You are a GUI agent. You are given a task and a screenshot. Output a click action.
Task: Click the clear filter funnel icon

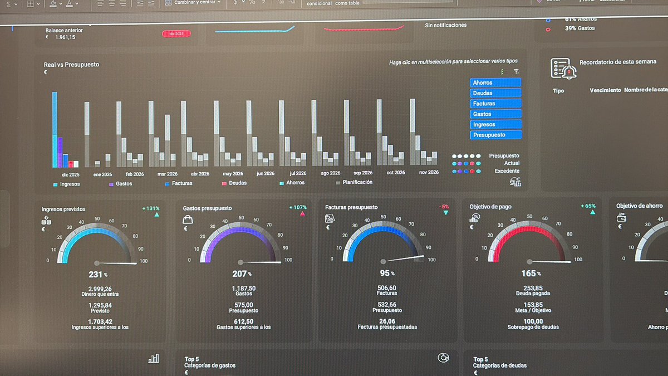coord(516,72)
